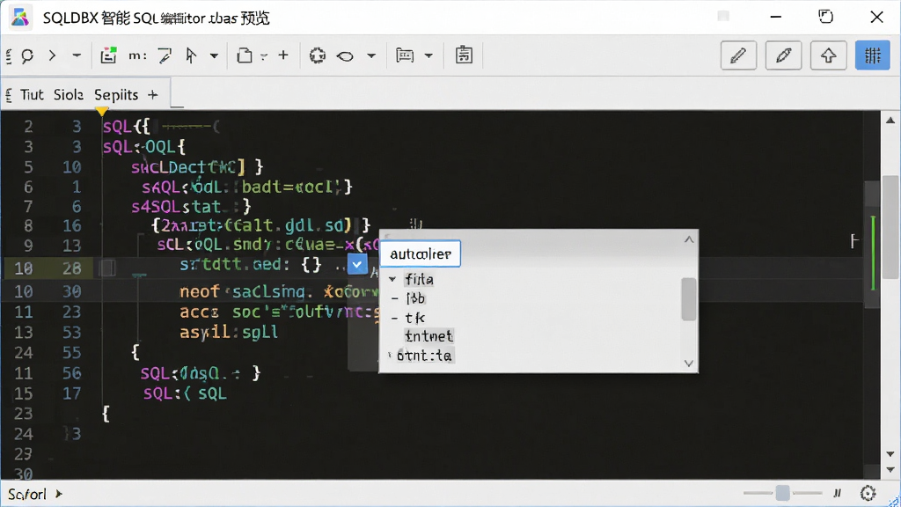Click the new file document icon

tap(245, 55)
